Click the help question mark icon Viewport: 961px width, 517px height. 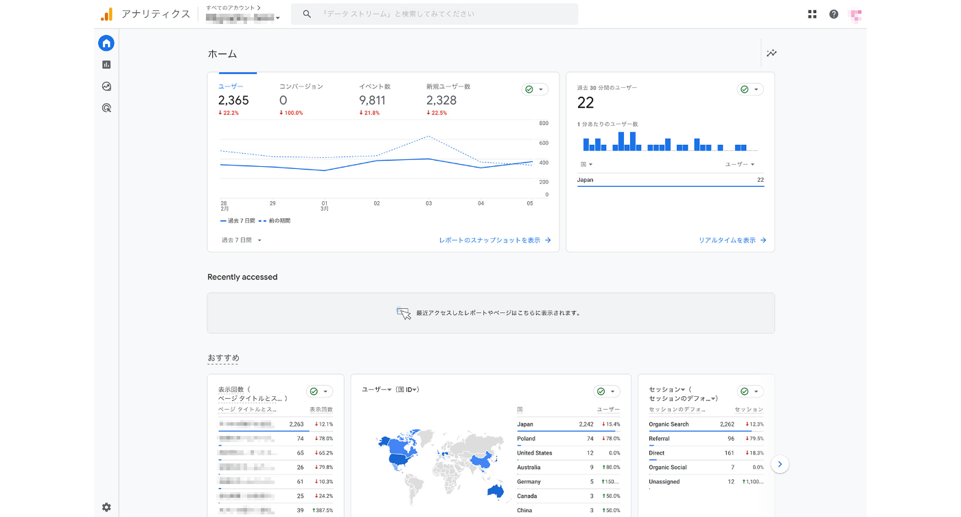(833, 14)
